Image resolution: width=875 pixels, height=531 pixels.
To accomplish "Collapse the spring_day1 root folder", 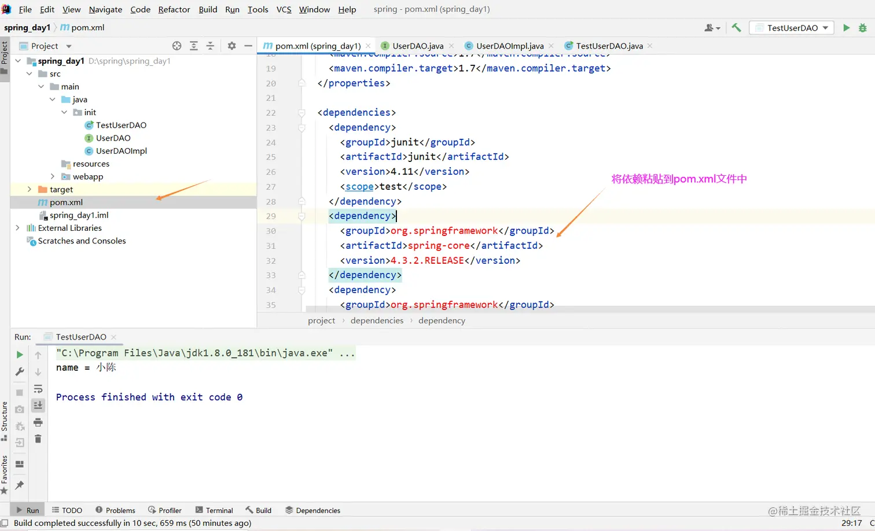I will pyautogui.click(x=18, y=61).
